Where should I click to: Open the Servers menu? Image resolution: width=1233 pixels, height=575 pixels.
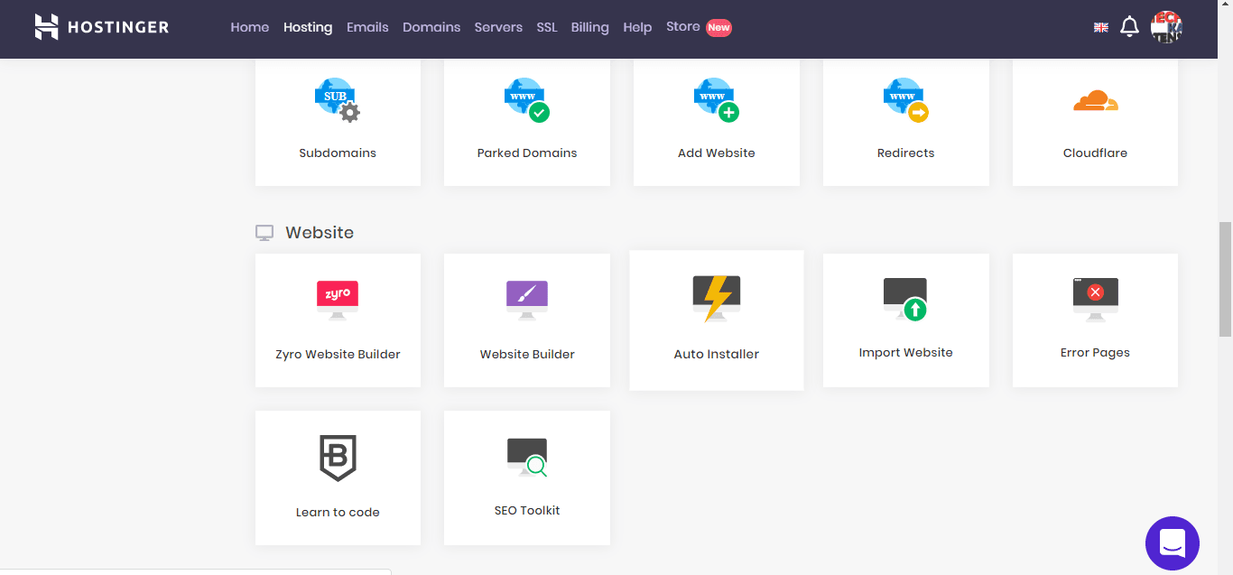click(498, 27)
